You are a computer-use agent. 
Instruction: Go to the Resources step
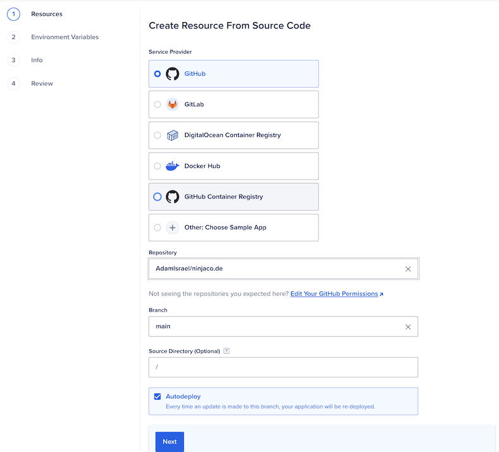(47, 14)
